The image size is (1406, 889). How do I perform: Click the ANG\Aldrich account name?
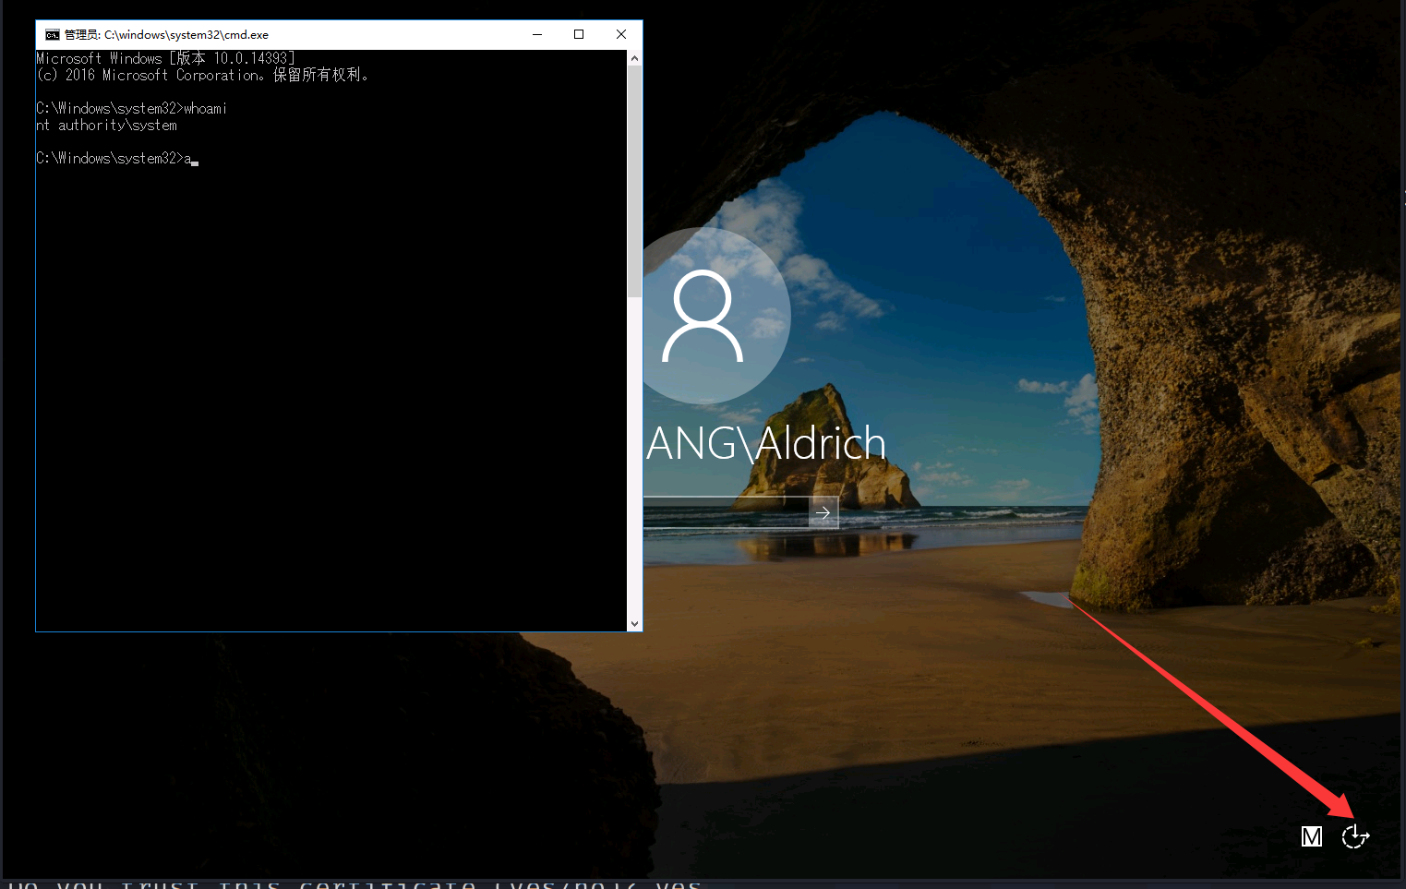tap(766, 444)
